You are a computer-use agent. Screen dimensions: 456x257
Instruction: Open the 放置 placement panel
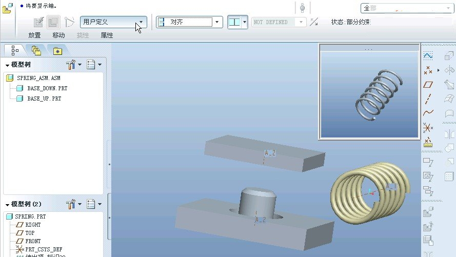pyautogui.click(x=34, y=35)
